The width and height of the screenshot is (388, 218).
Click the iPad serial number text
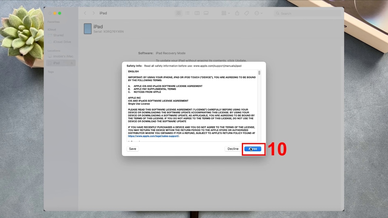pos(108,32)
